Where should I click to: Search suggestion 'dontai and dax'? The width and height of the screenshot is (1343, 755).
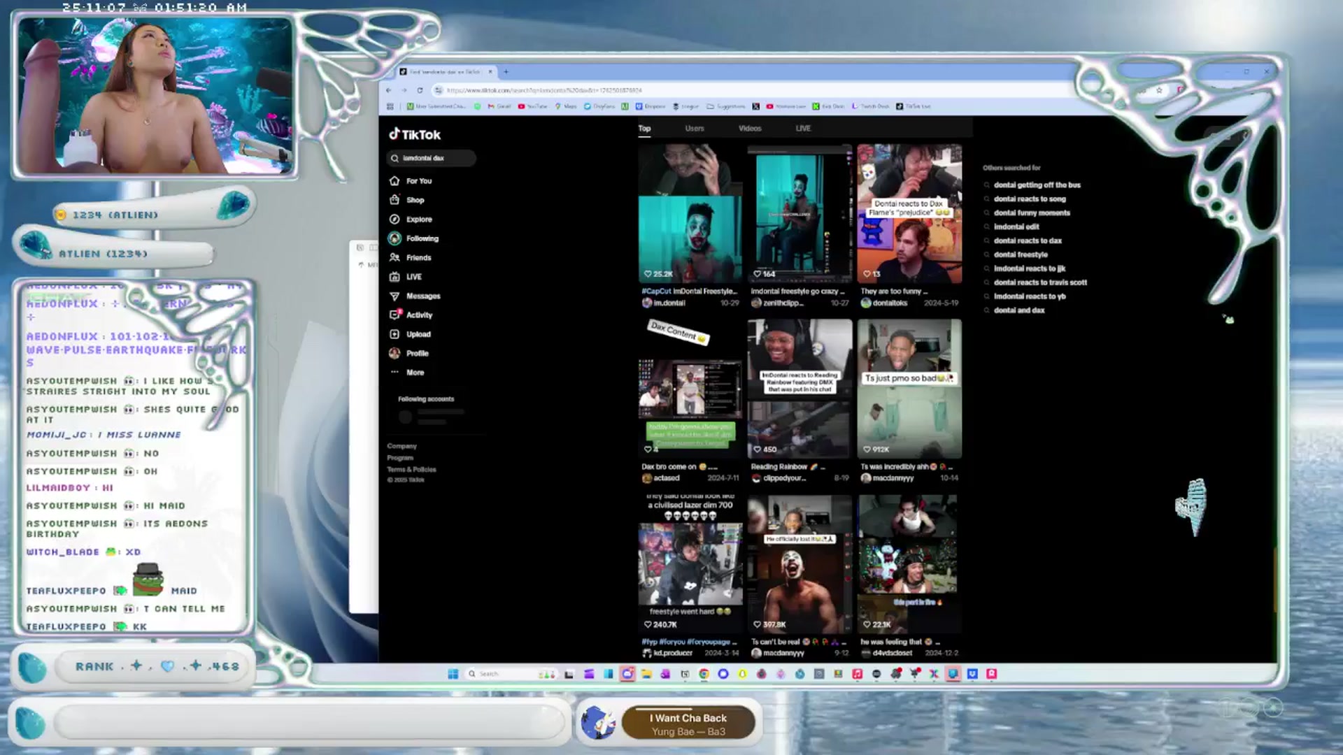tap(1018, 310)
